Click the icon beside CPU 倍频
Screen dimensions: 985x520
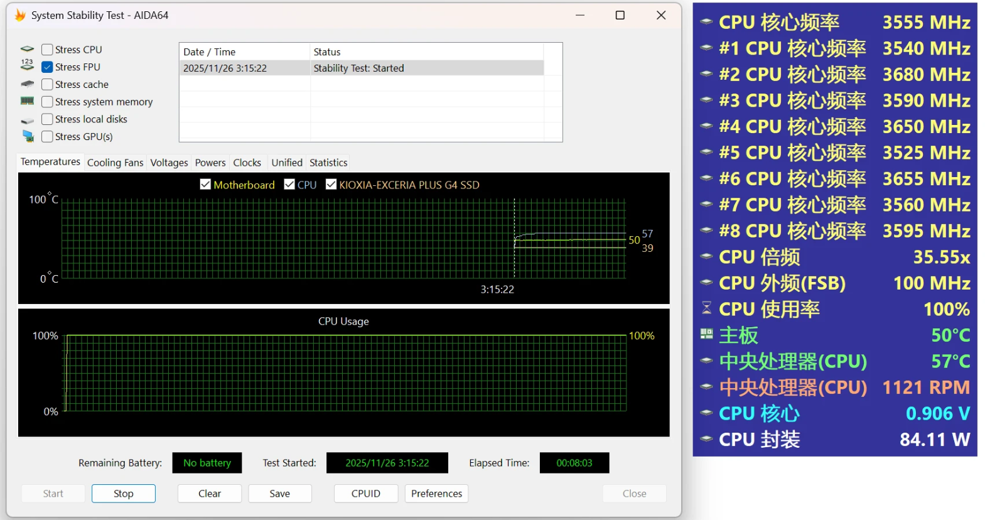tap(706, 256)
